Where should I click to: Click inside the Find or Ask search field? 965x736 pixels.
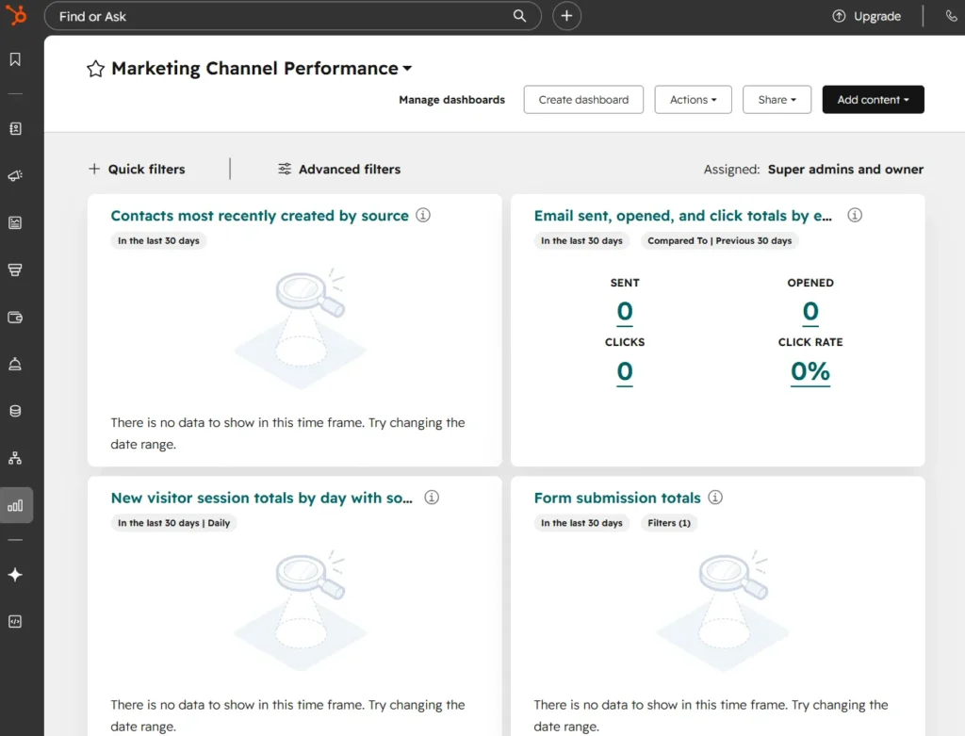point(283,16)
